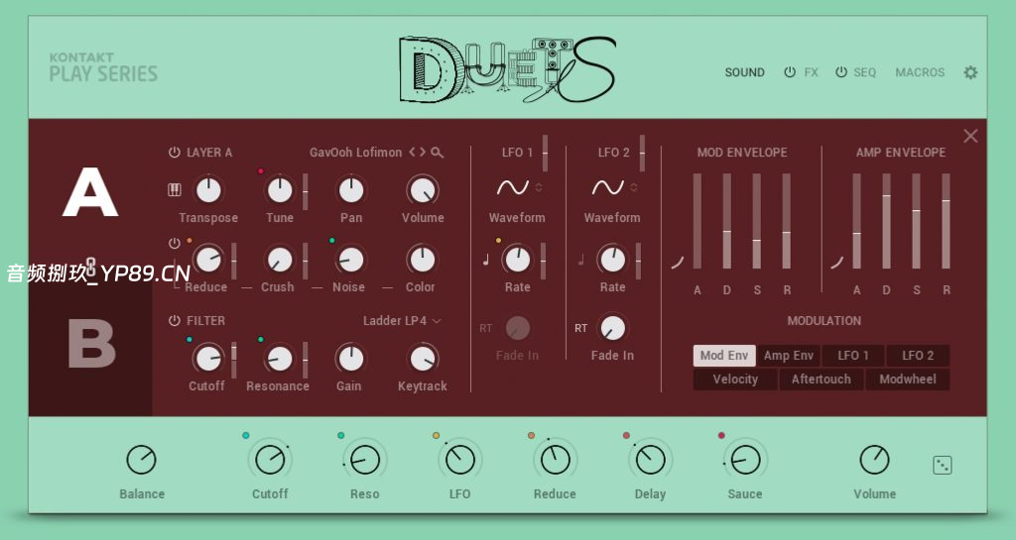Screen dimensions: 1016x540
Task: Step LFO 2 waveform selector arrows
Action: 634,187
